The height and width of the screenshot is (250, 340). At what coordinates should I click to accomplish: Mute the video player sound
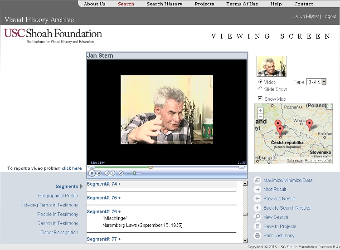pos(121,173)
